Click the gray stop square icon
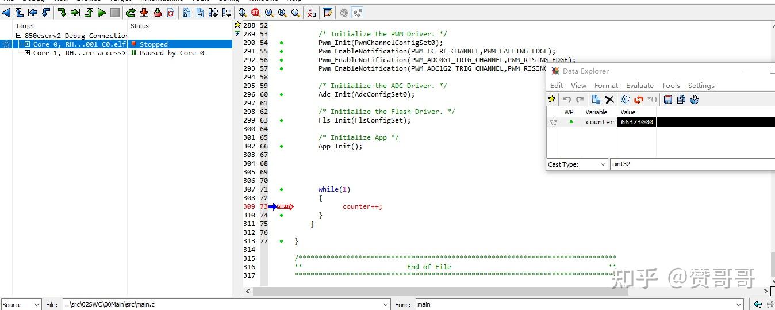Screen dimensions: 775x310 click(x=115, y=13)
